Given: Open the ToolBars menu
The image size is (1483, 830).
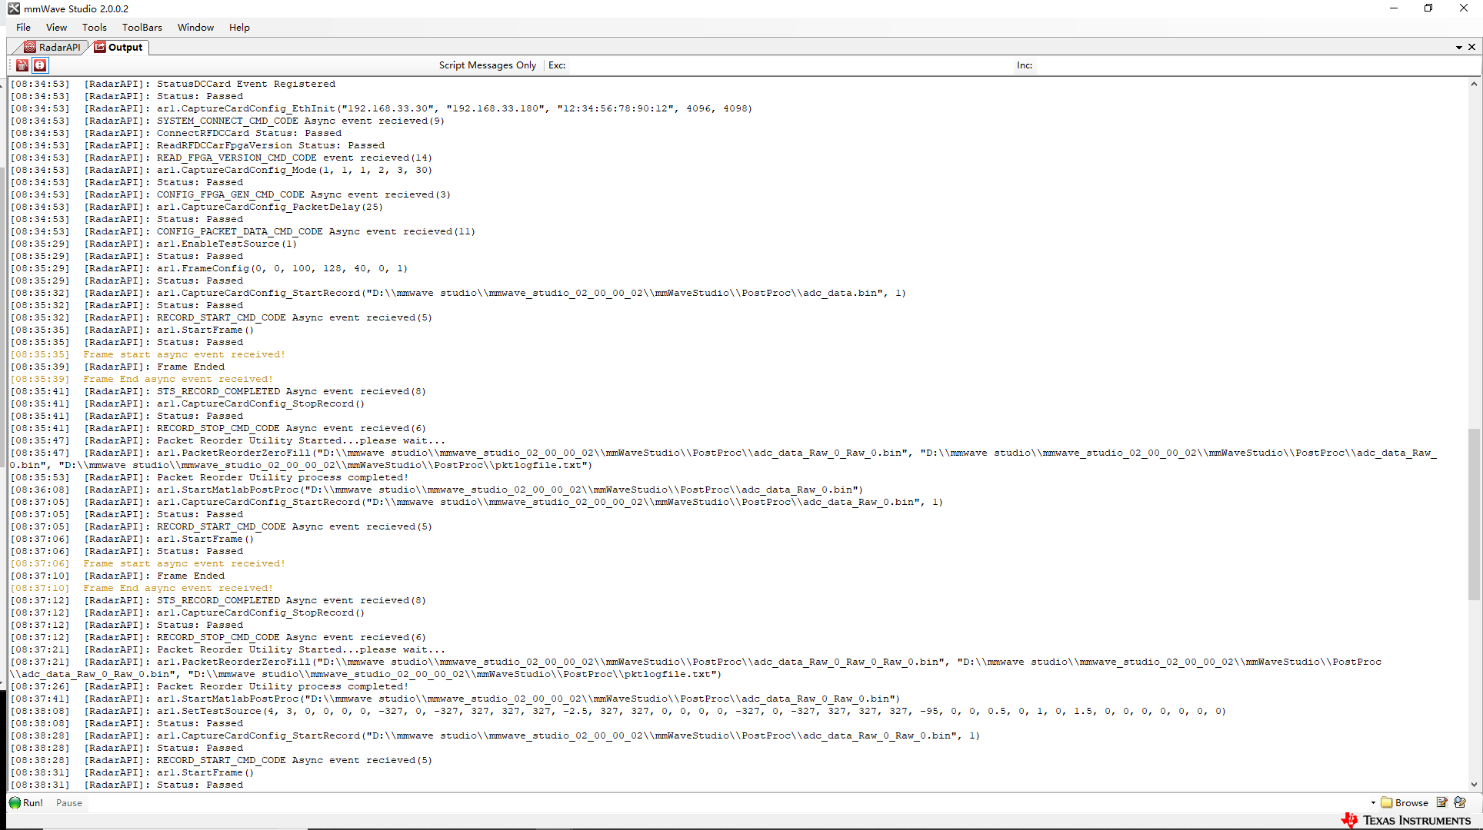Looking at the screenshot, I should 142,27.
